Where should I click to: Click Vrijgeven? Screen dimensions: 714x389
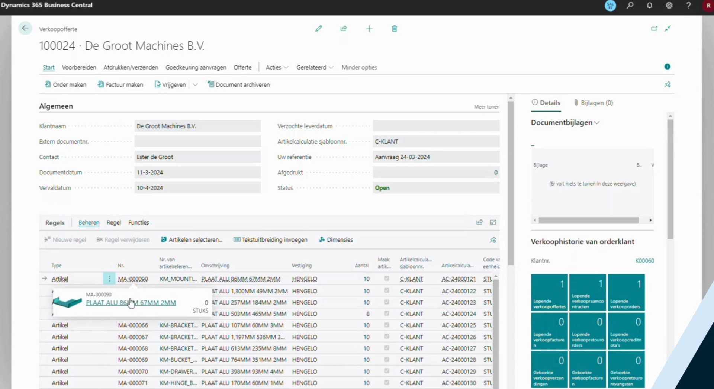170,85
